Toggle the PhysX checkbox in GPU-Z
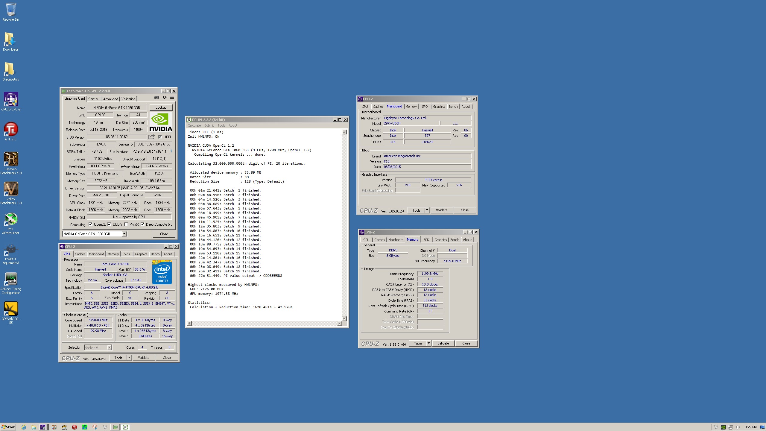This screenshot has height=431, width=766. pos(126,224)
